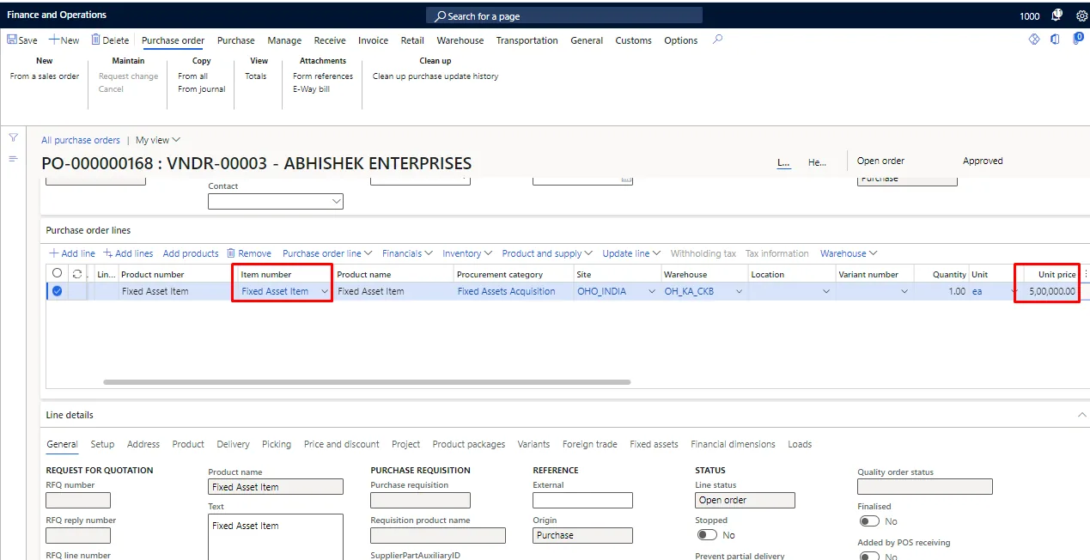Create a new record with the New button
Viewport: 1090px width, 560px height.
64,40
